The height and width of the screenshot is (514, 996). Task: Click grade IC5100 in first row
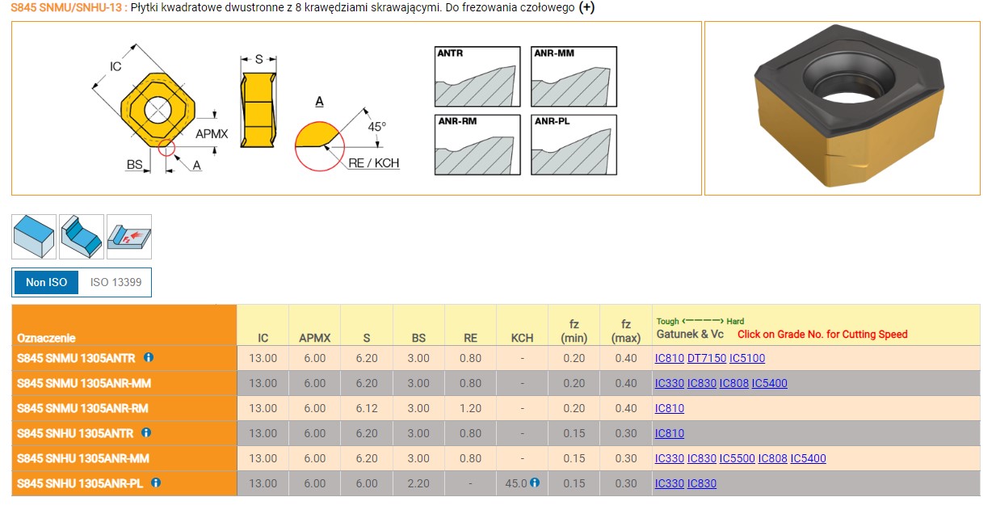(747, 358)
